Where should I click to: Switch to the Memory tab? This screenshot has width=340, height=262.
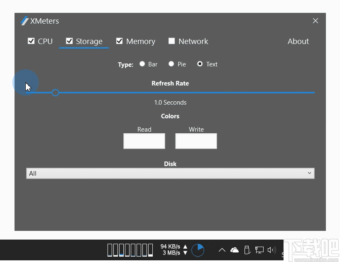click(x=141, y=41)
